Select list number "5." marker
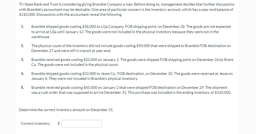256x134 pixels. tap(22, 88)
